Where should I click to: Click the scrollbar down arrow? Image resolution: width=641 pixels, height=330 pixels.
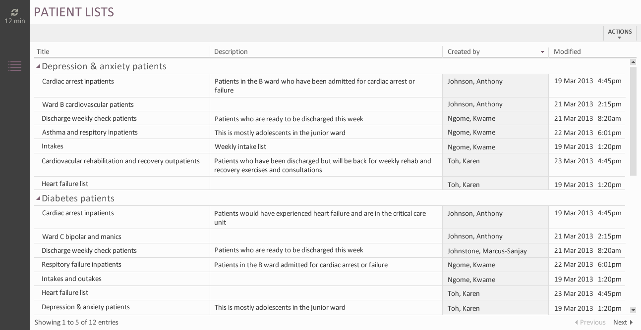point(633,310)
